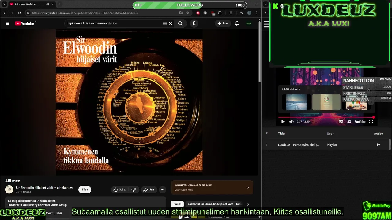This screenshot has height=220, width=392.
Task: Open YouTube logo link in embedded player
Action: coord(360,122)
